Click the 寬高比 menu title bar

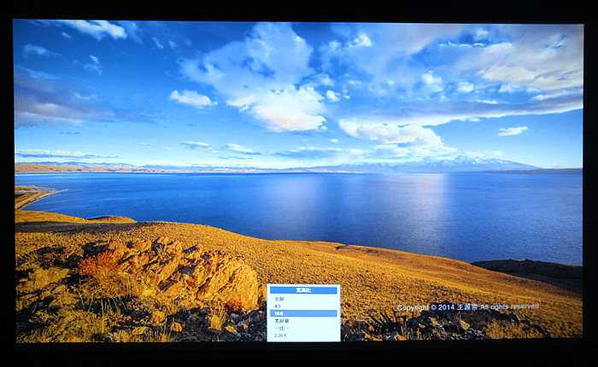pyautogui.click(x=303, y=290)
